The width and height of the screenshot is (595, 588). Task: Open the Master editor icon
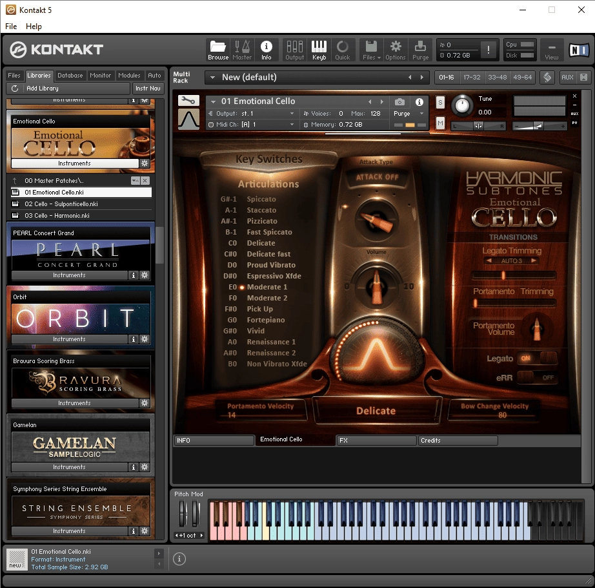(x=242, y=50)
